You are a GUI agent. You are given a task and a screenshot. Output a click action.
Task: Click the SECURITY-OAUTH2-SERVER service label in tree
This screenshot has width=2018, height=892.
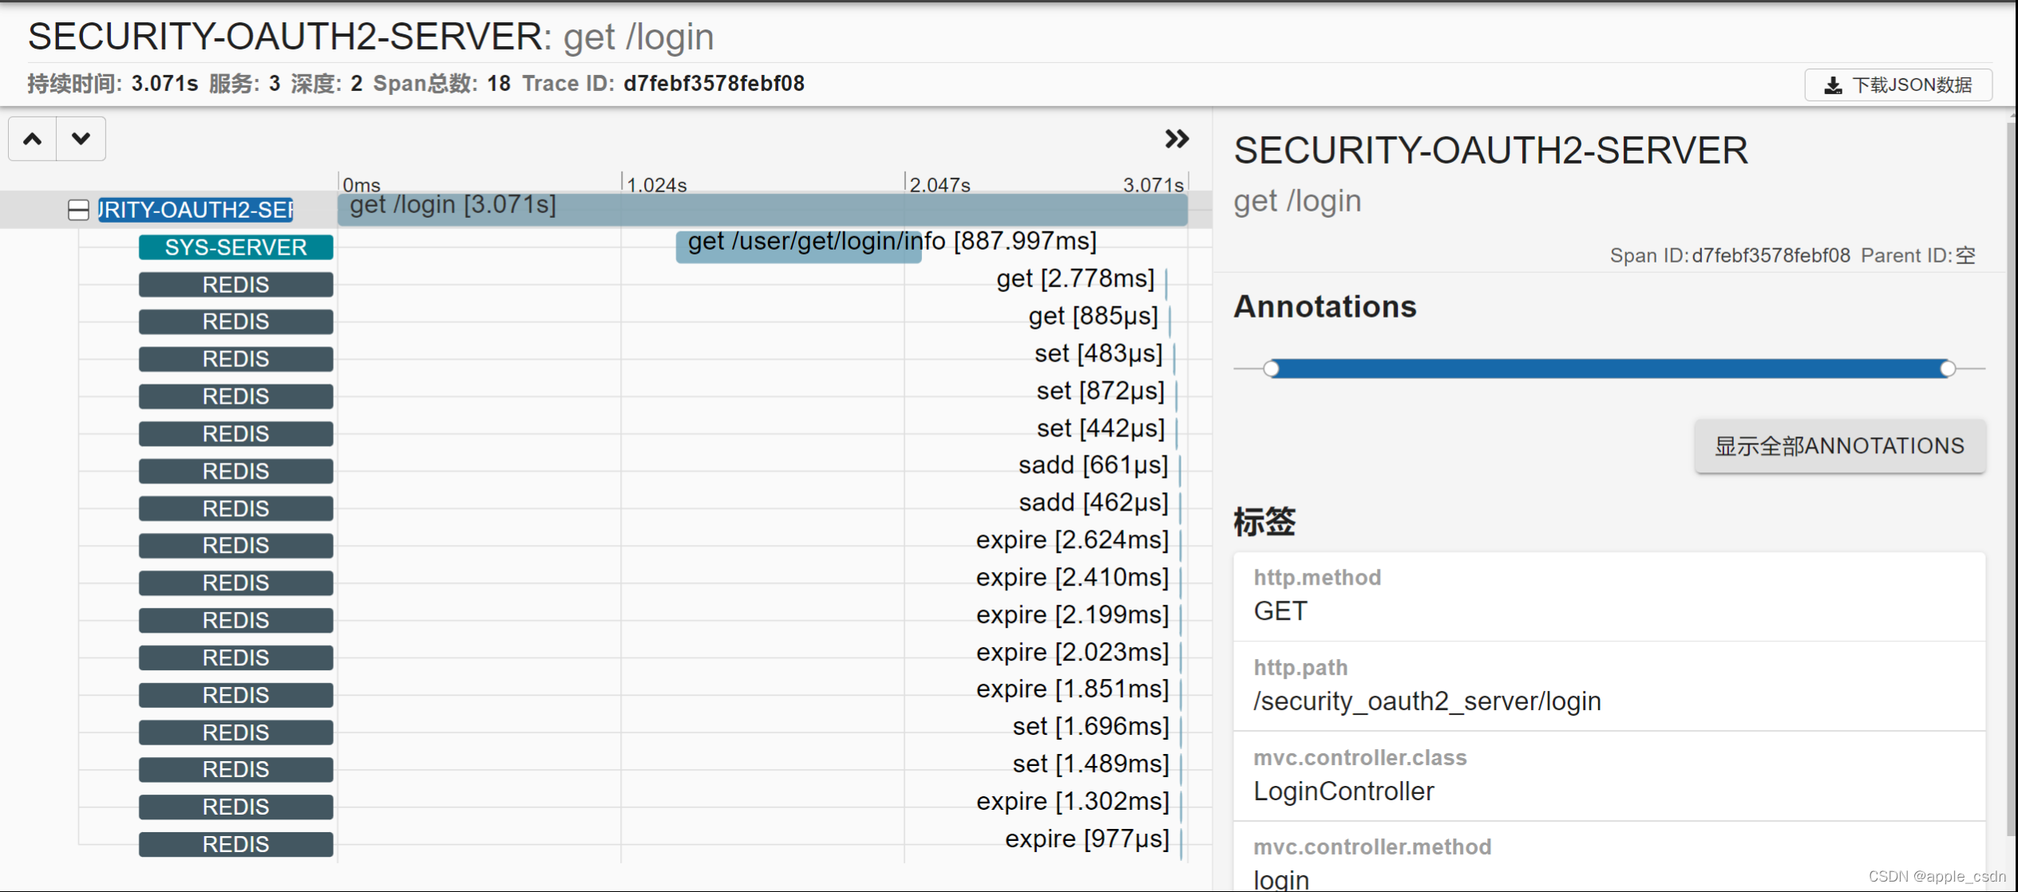196,210
